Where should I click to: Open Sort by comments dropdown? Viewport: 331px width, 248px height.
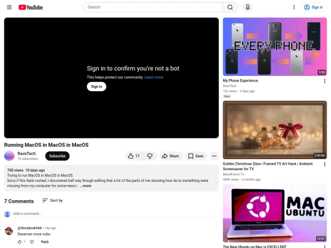click(53, 200)
